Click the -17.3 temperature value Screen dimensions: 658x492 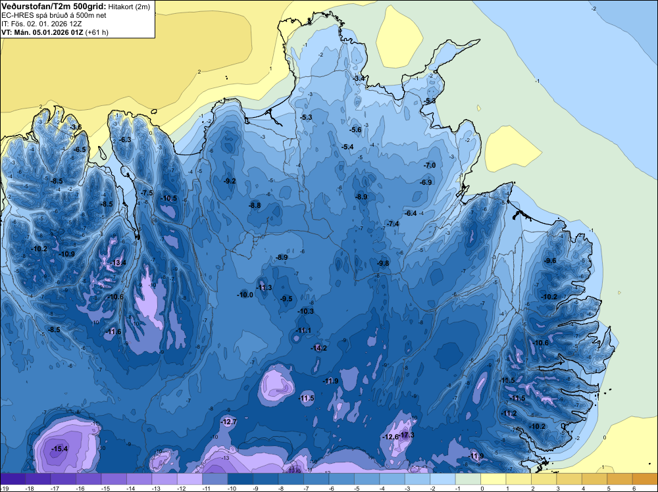(x=407, y=435)
